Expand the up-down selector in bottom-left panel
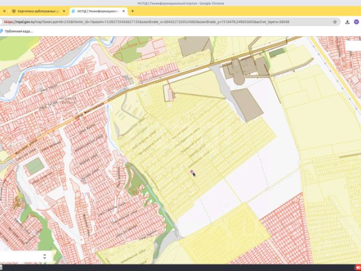Viewport: 361px width, 271px height. 45,256
